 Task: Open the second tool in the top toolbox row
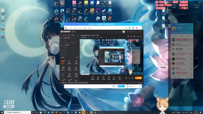coord(69,62)
